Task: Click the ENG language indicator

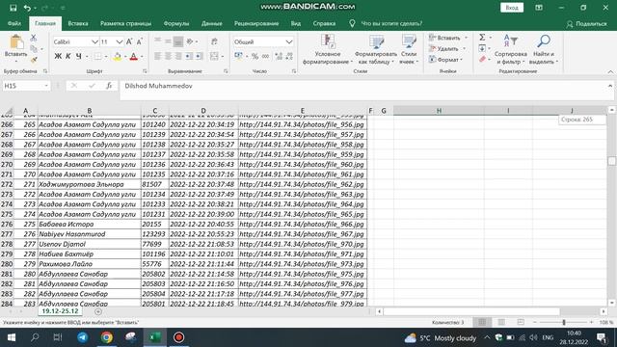Action: point(548,337)
